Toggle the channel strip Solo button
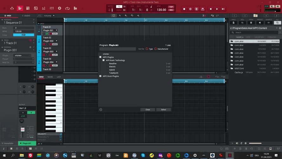 [31, 113]
